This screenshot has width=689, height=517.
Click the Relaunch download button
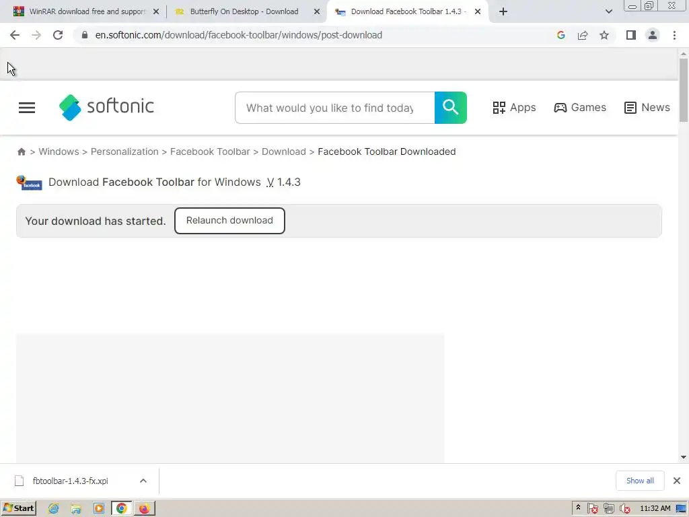click(229, 221)
